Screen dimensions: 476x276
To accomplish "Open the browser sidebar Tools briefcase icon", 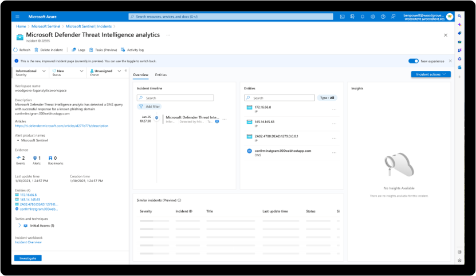I will tap(459, 42).
